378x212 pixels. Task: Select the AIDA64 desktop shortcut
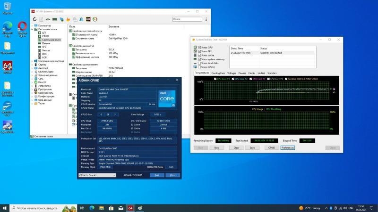(7, 67)
